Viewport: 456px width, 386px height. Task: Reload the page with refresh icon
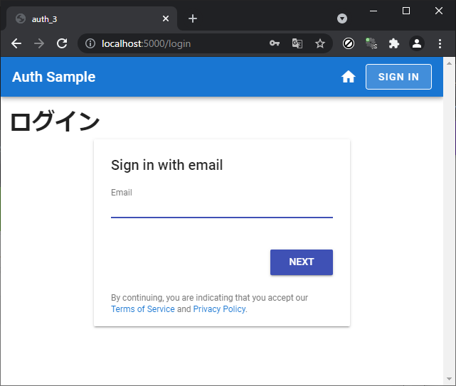pos(62,43)
